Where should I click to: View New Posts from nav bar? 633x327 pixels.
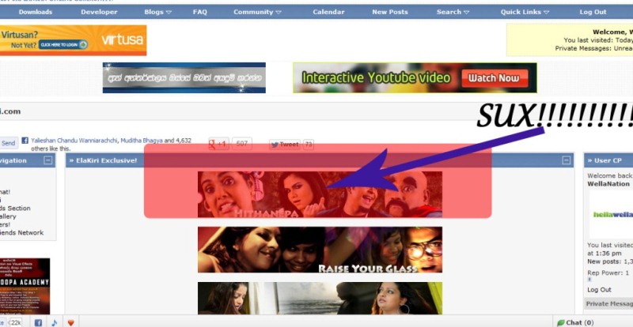coord(390,12)
